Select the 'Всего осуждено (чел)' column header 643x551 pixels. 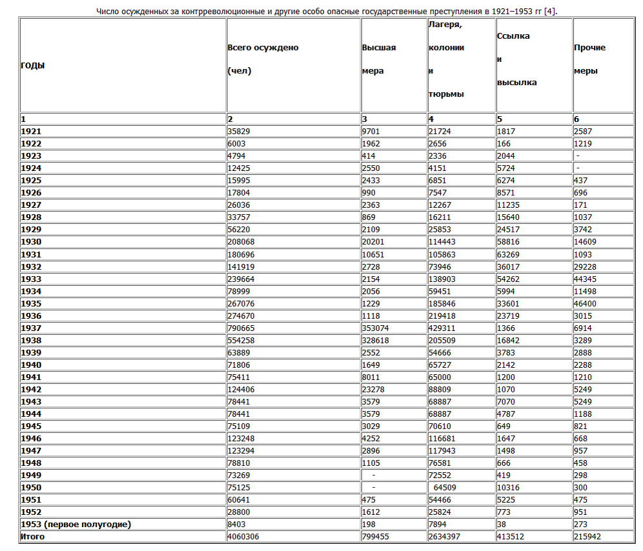coord(294,65)
